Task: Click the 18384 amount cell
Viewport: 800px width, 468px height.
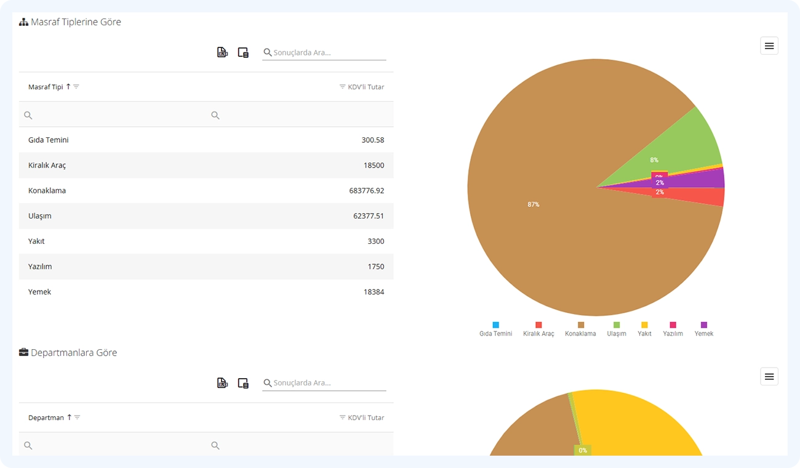Action: 374,291
